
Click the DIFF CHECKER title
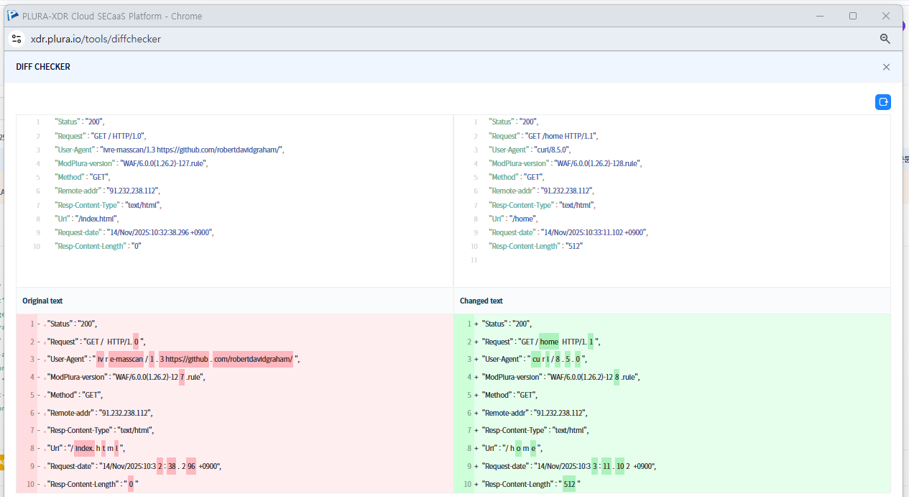click(43, 67)
